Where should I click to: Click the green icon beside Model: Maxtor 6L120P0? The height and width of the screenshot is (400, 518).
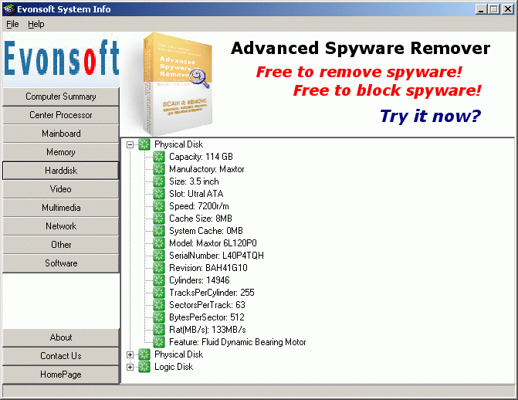click(158, 243)
